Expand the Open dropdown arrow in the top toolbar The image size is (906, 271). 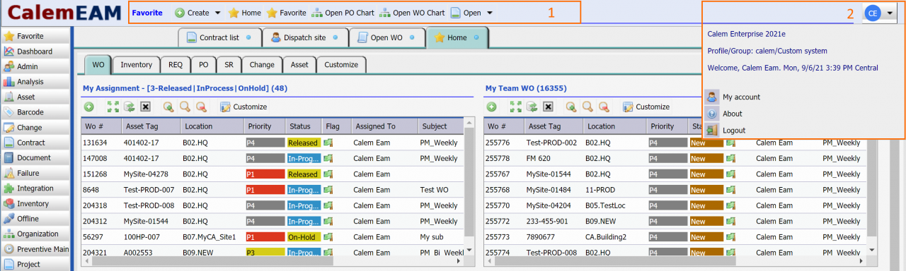[490, 13]
